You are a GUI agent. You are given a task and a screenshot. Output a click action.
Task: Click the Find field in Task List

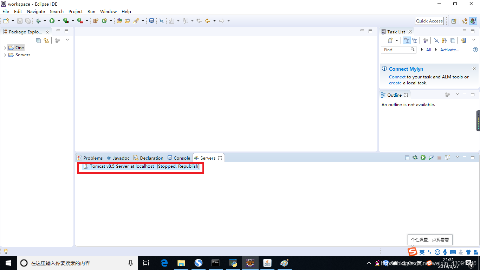398,50
